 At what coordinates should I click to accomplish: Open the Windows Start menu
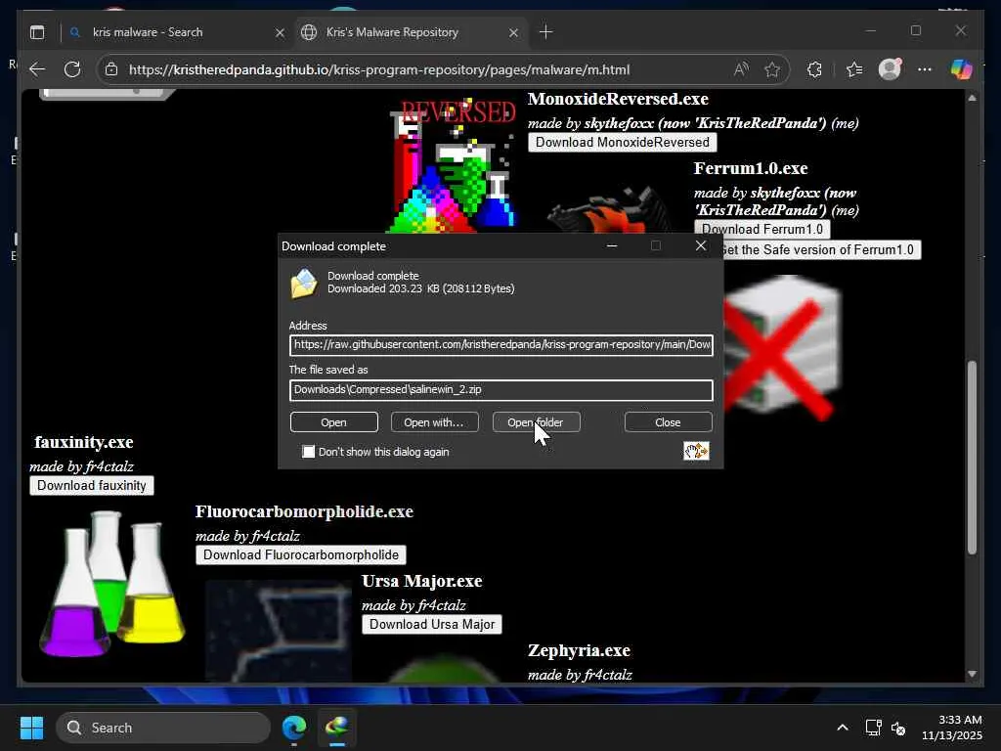click(31, 728)
